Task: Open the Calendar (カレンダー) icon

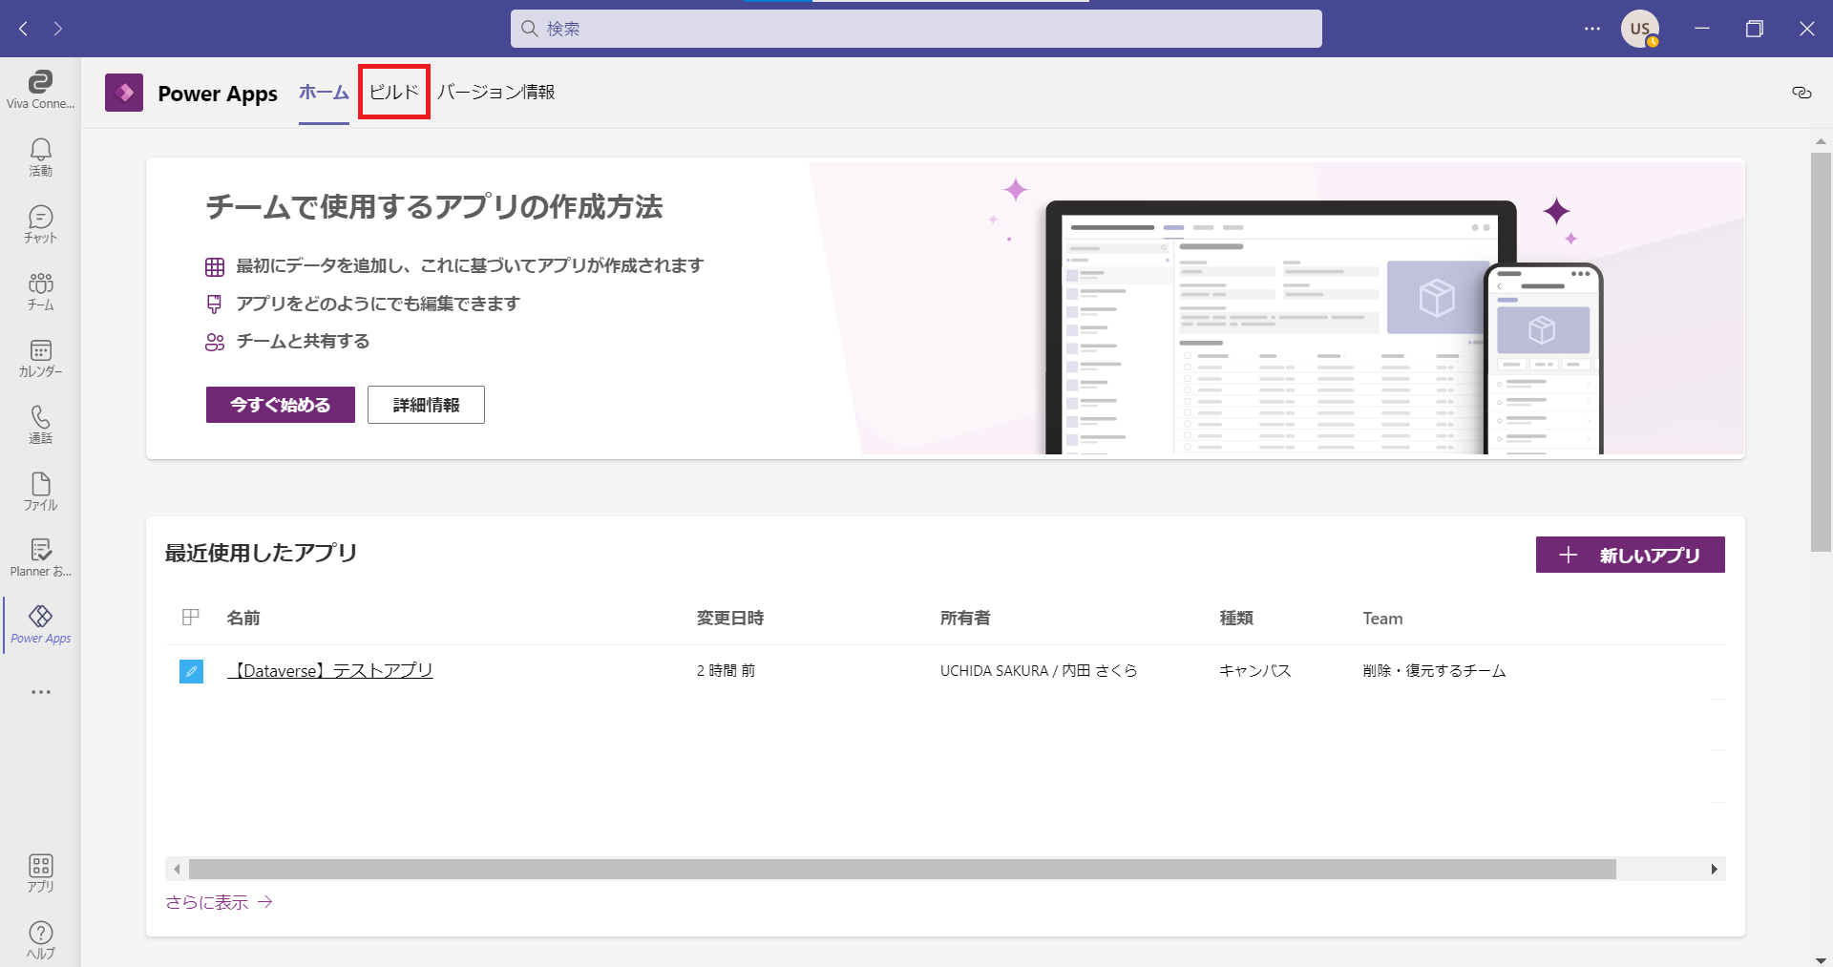Action: tap(40, 357)
